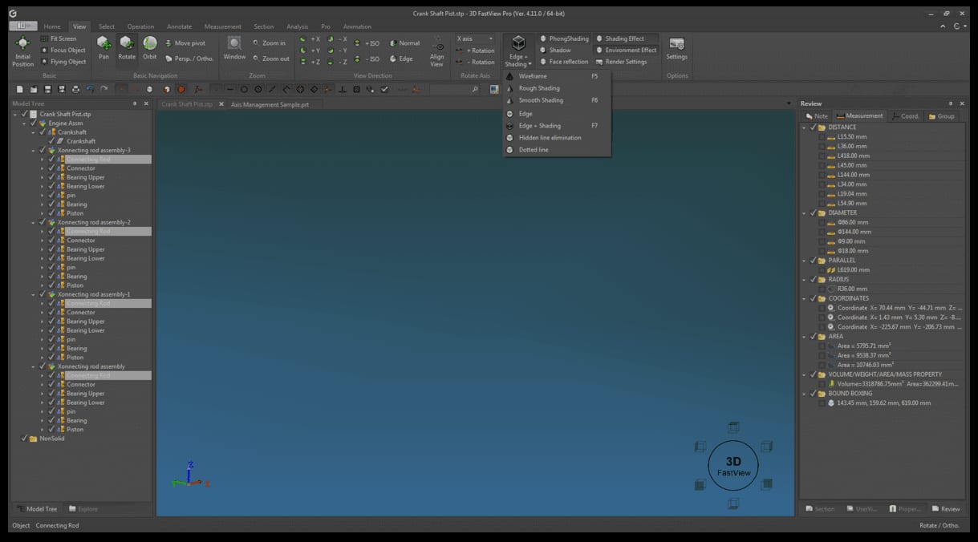Click the 3D FastView view cube circle

[733, 466]
